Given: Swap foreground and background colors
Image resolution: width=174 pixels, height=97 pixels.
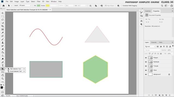Looking at the screenshot, I should 4,85.
